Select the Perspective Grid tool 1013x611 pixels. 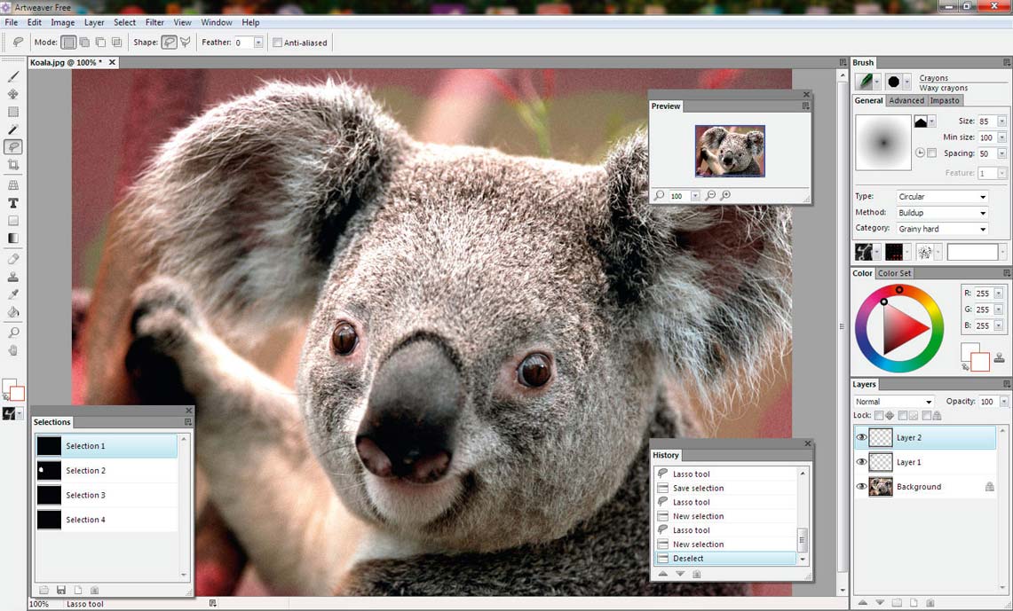tap(13, 185)
